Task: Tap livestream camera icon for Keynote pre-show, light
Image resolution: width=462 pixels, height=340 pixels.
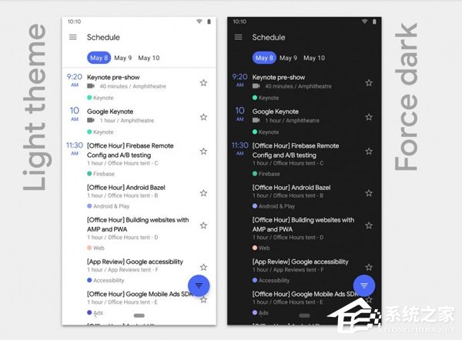Action: (x=91, y=86)
